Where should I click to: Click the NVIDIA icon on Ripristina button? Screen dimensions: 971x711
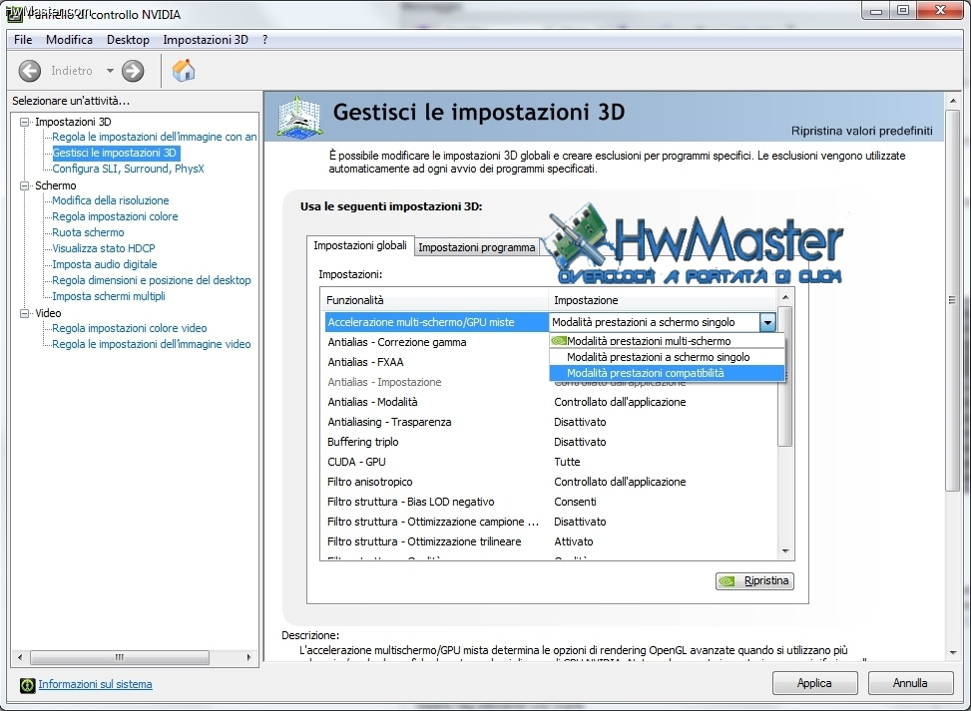tap(728, 581)
